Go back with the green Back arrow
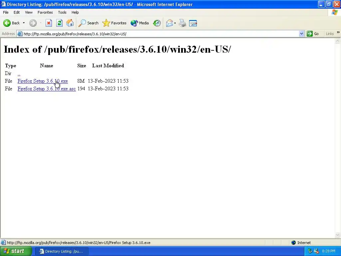The height and width of the screenshot is (256, 341). click(x=12, y=23)
